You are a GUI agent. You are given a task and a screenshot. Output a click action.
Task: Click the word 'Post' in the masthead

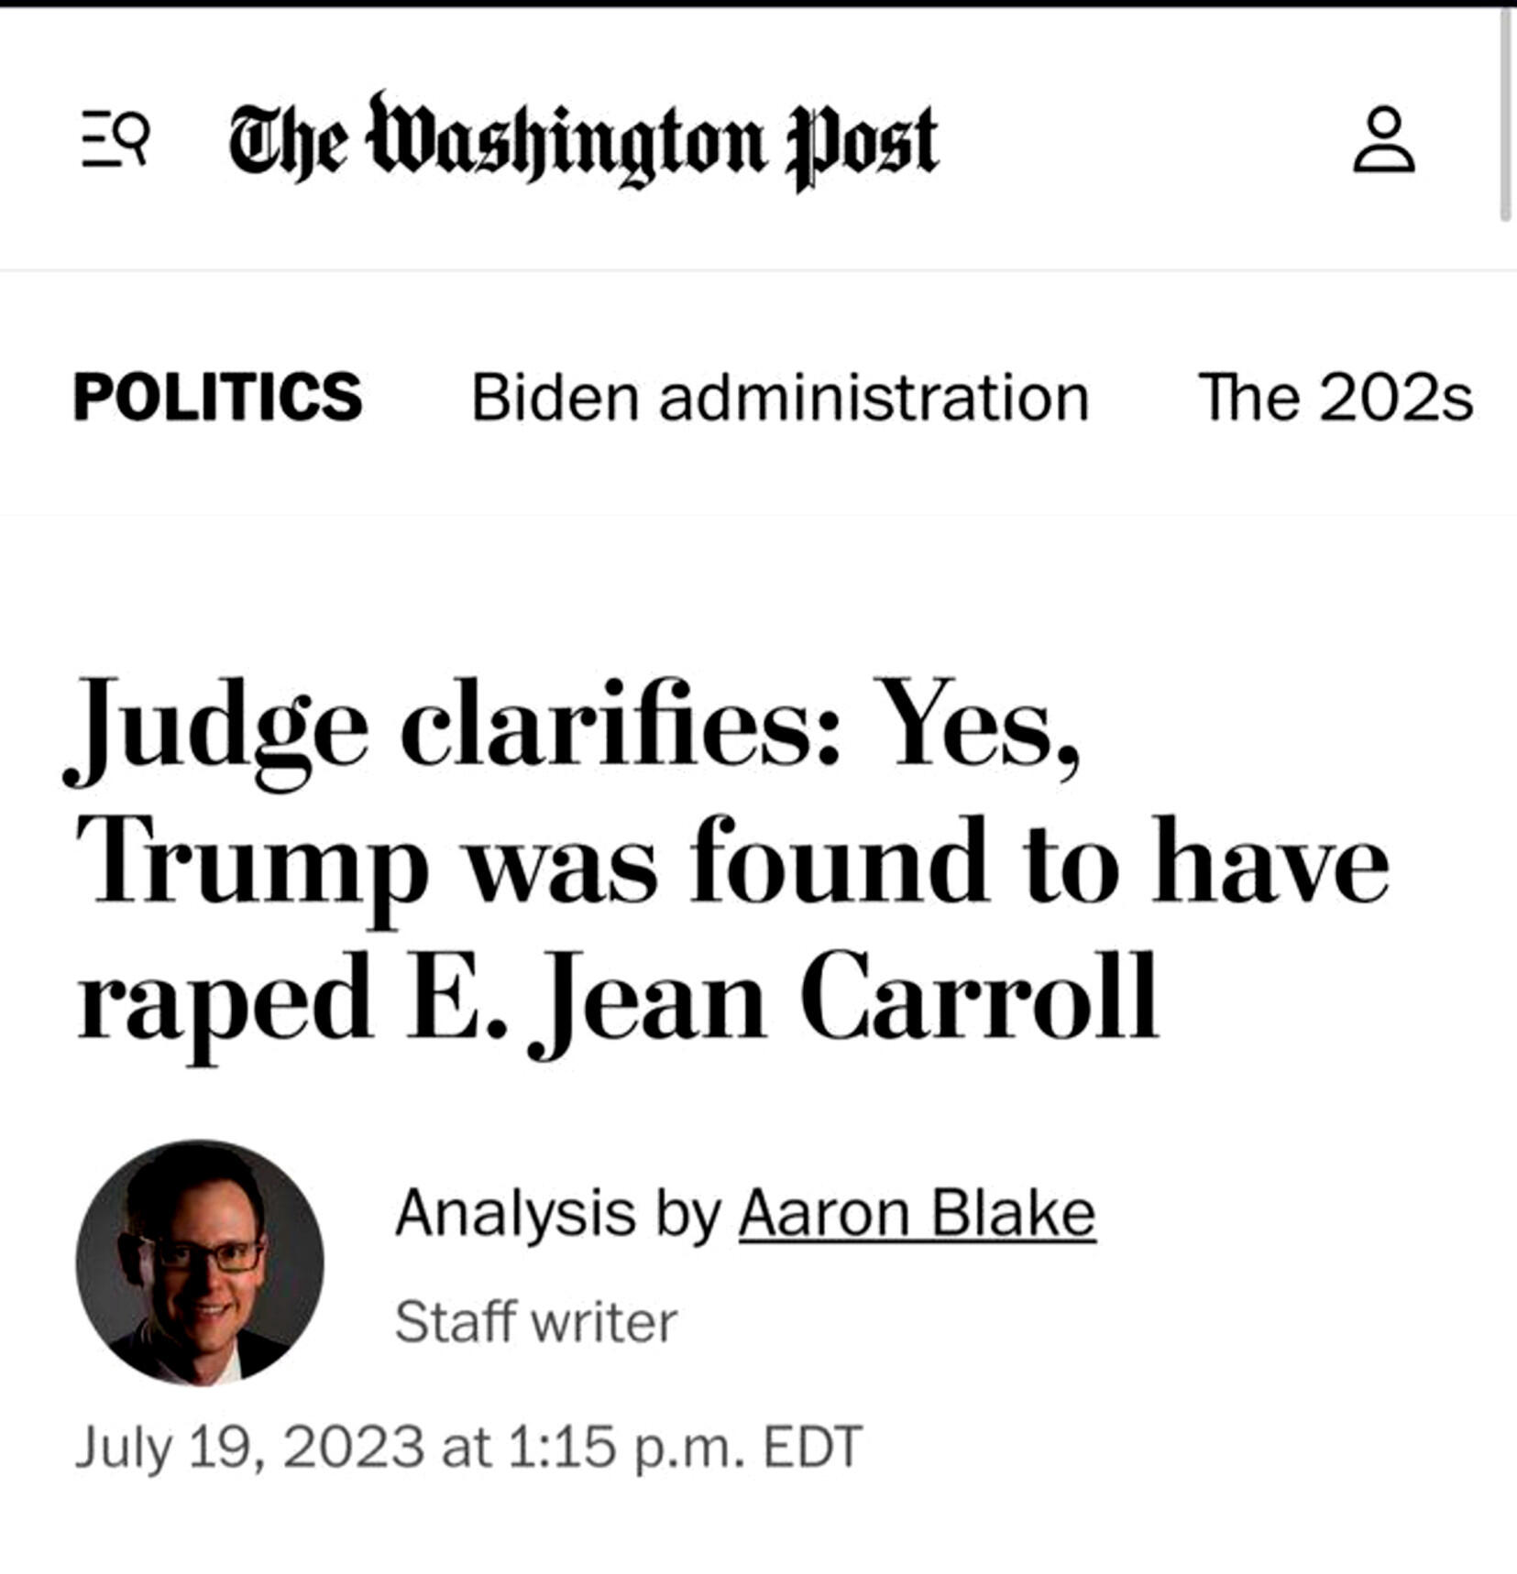(863, 147)
